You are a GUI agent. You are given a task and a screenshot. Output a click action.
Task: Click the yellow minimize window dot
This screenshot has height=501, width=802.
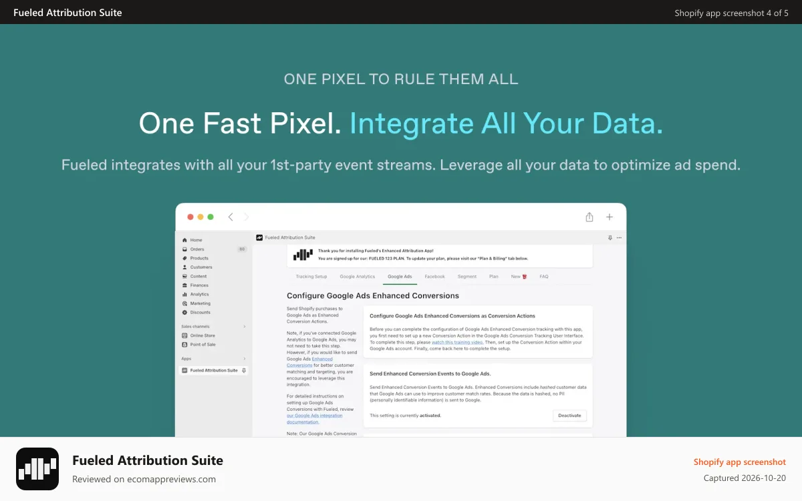200,217
